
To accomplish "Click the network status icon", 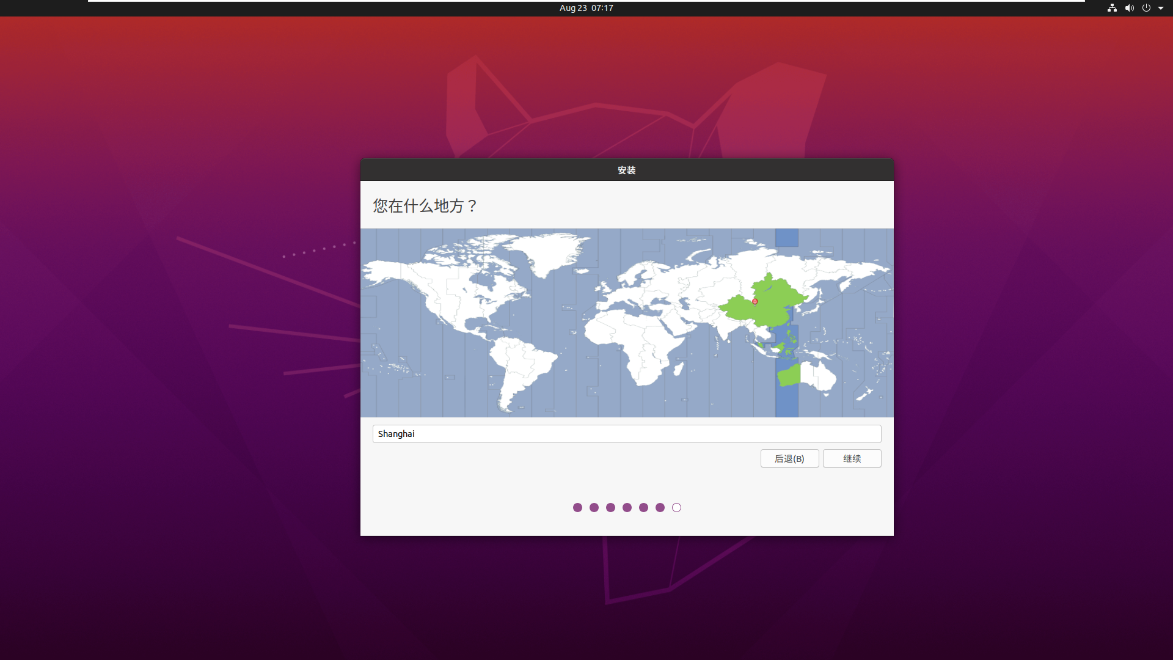I will tap(1112, 8).
